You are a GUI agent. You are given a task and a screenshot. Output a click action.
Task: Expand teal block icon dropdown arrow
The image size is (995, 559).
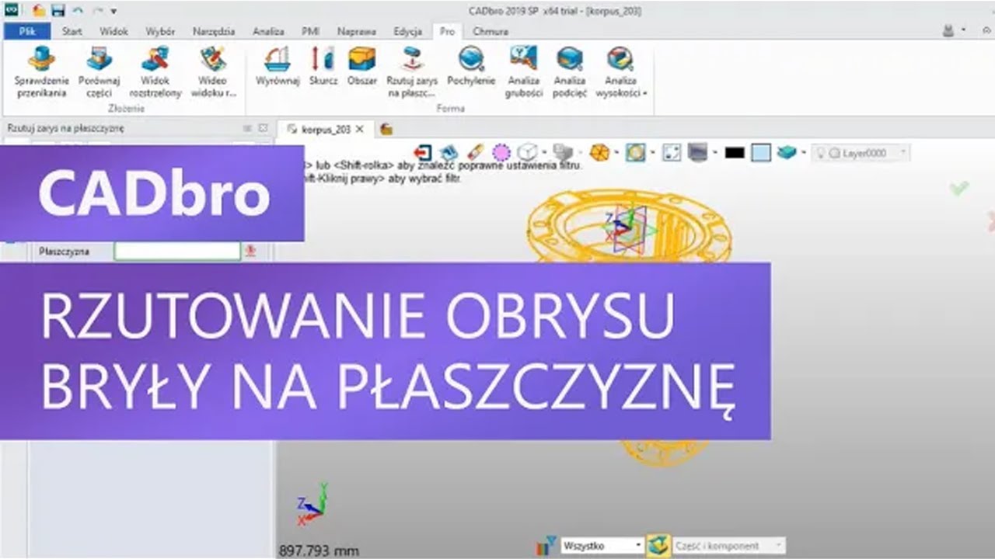[x=802, y=153]
